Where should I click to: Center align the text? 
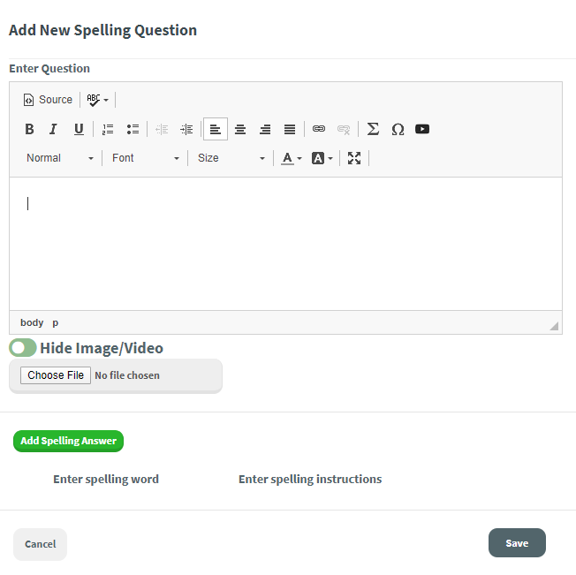coord(240,129)
